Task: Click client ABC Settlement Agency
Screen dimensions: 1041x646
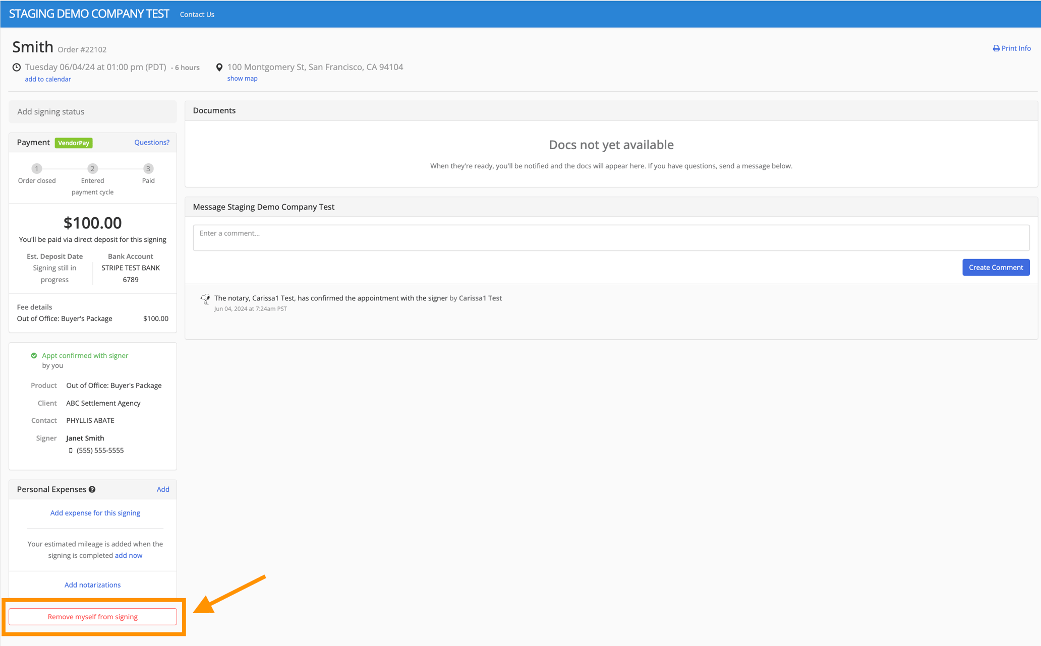Action: pyautogui.click(x=103, y=403)
